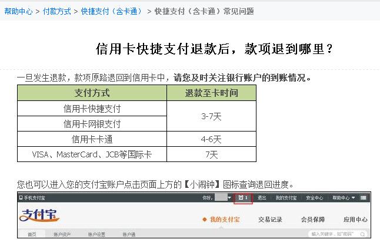
Task: Click the 支付宝 logo
Action: tap(39, 215)
